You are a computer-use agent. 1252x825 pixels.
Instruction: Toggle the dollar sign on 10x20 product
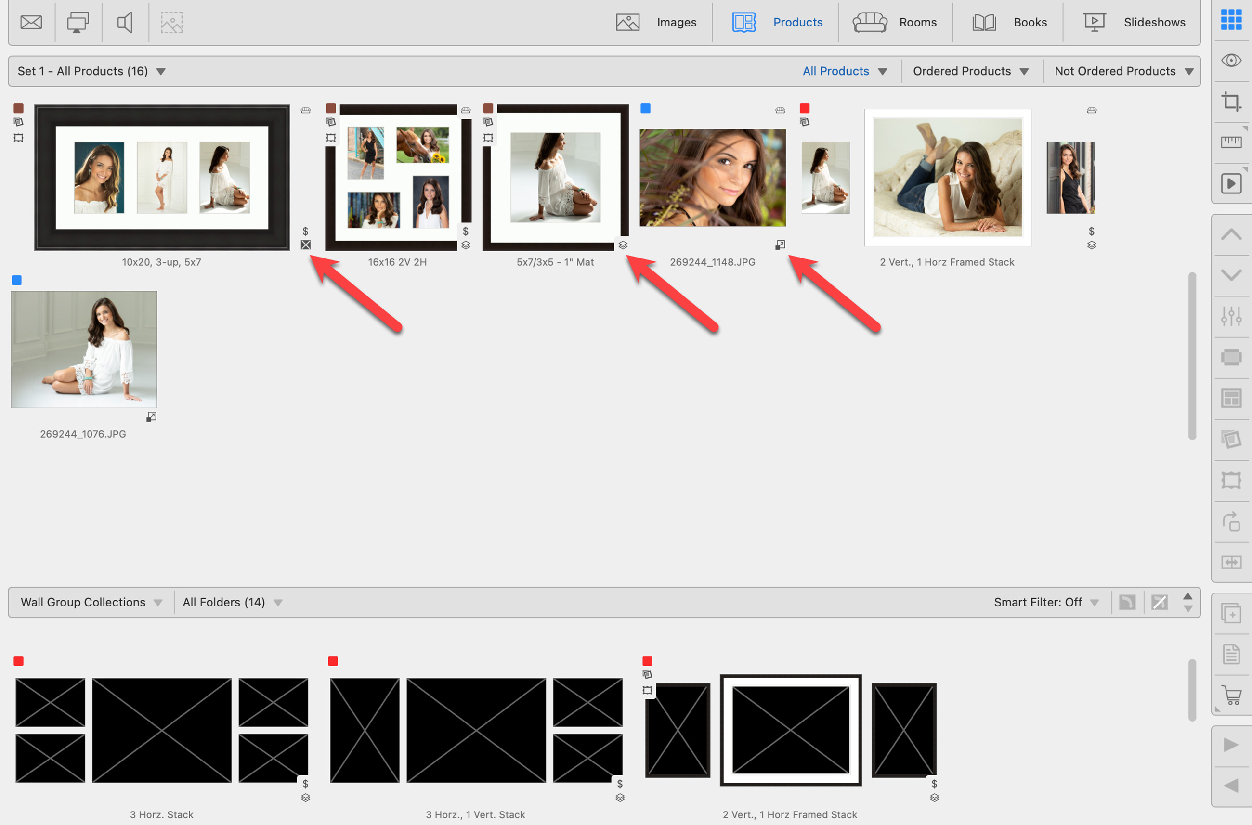point(305,232)
